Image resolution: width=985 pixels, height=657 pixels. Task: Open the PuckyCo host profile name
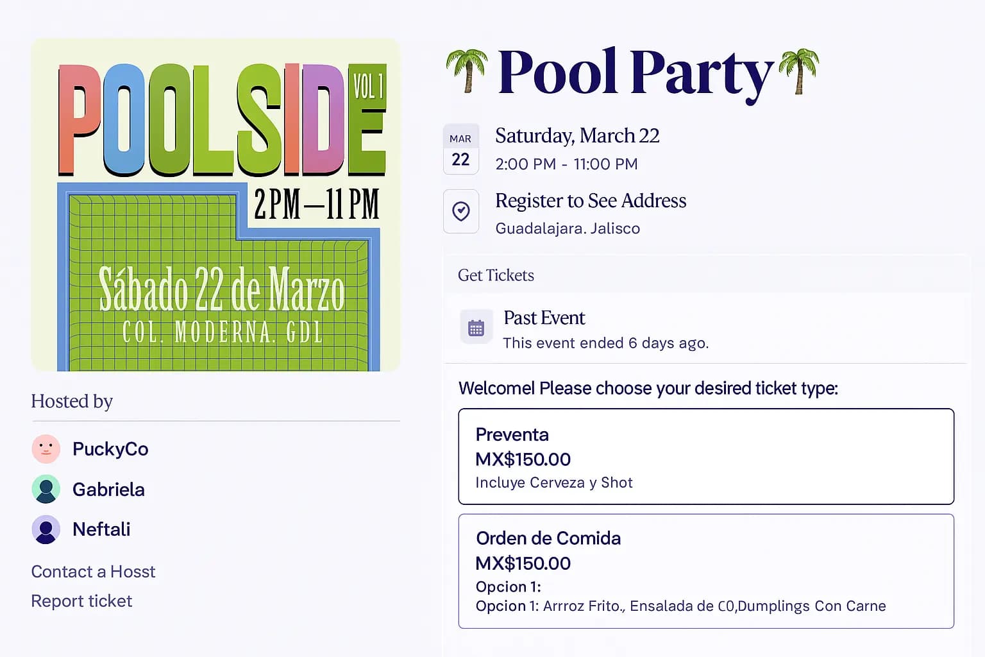110,449
